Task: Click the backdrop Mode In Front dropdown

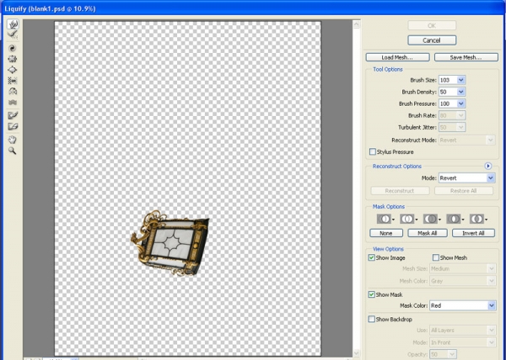Action: tap(462, 342)
